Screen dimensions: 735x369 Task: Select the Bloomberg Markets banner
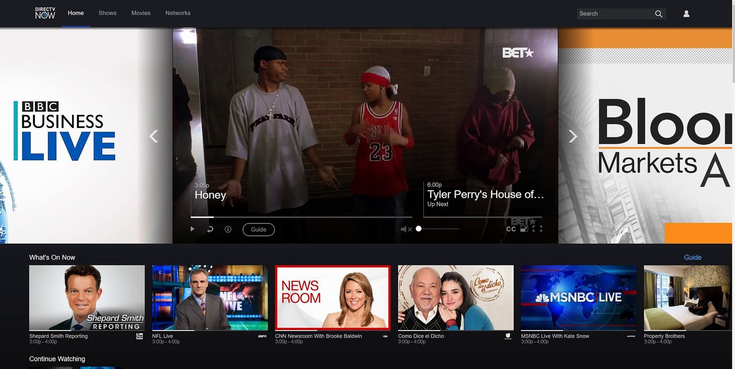[645, 136]
